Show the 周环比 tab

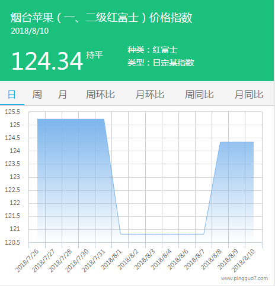[100, 95]
